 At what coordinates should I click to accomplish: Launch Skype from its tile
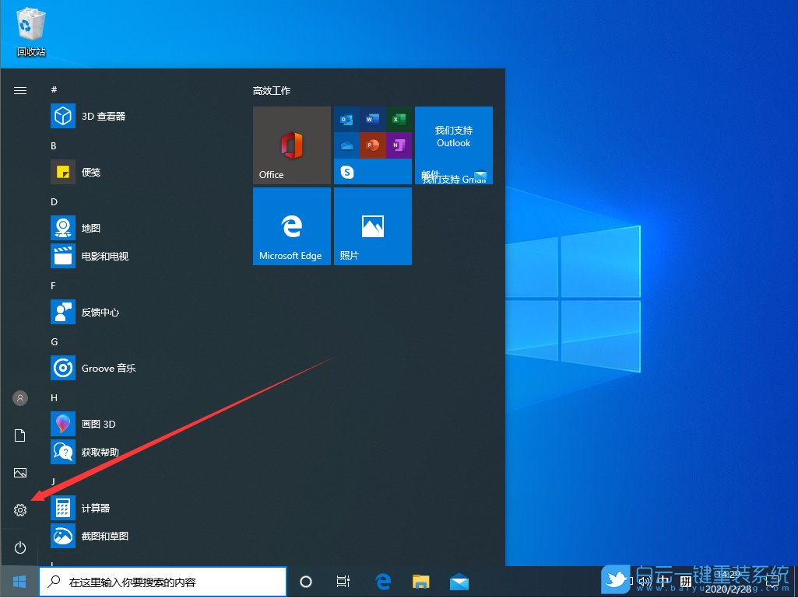(x=347, y=171)
